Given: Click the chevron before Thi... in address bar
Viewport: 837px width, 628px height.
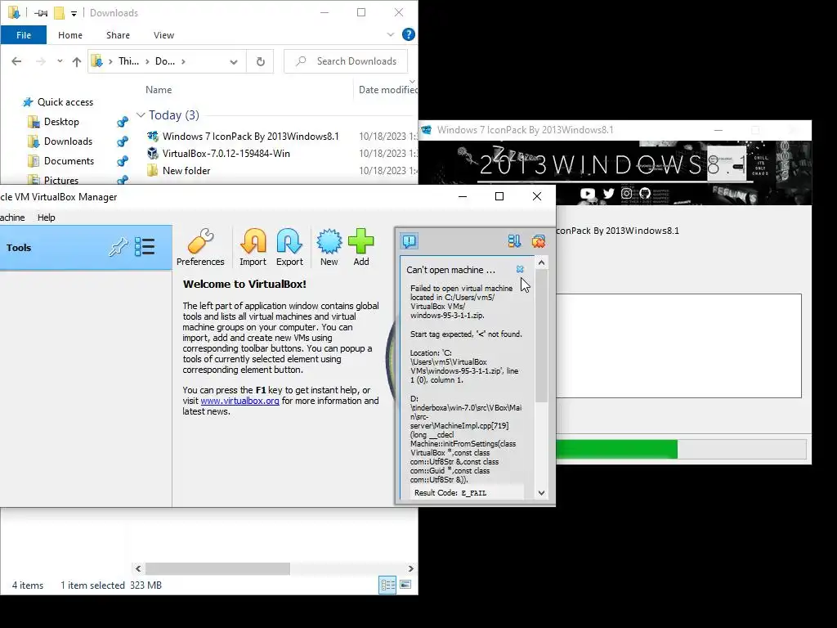Looking at the screenshot, I should pos(110,61).
